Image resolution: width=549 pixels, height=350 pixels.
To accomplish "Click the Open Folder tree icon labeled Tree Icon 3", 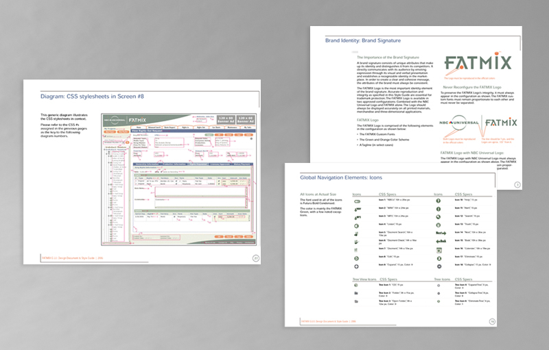I will point(356,301).
